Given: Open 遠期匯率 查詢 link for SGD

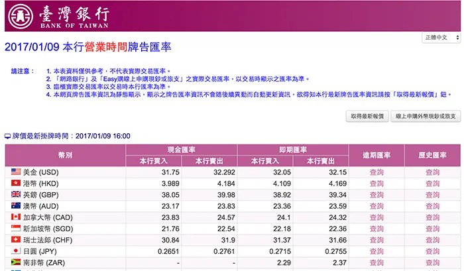Looking at the screenshot, I should (377, 229).
